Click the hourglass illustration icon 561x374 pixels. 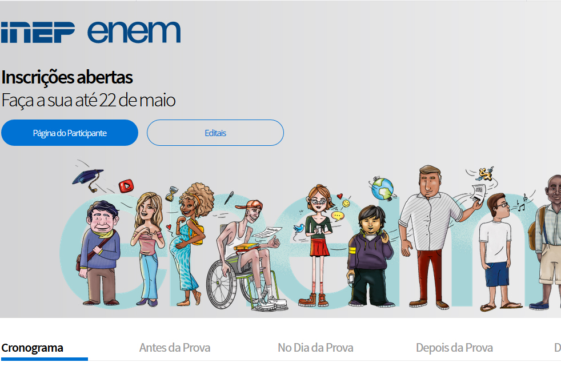click(x=172, y=193)
